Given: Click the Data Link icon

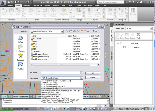Looking at the screenshot, I should [121, 12].
